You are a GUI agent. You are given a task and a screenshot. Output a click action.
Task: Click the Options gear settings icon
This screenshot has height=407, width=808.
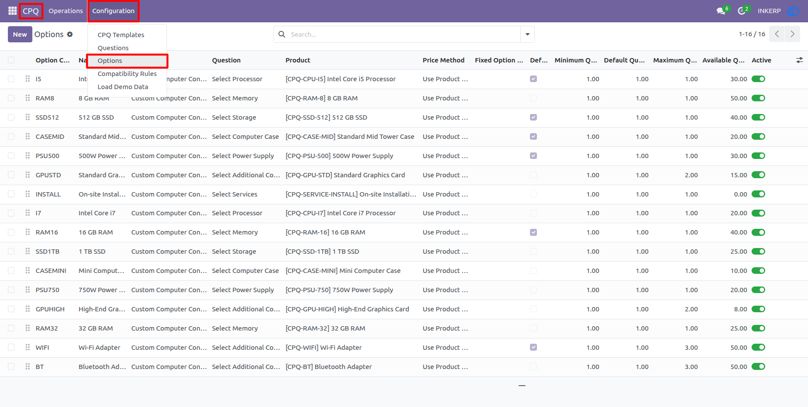[70, 34]
